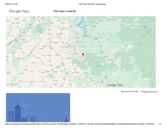Click the Google Maps logo in header
The width and height of the screenshot is (166, 128).
click(19, 11)
